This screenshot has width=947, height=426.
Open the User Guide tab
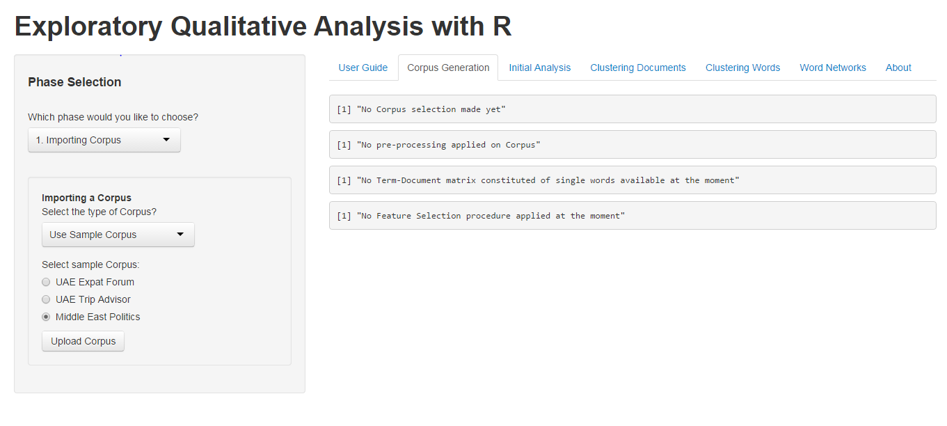click(x=363, y=68)
